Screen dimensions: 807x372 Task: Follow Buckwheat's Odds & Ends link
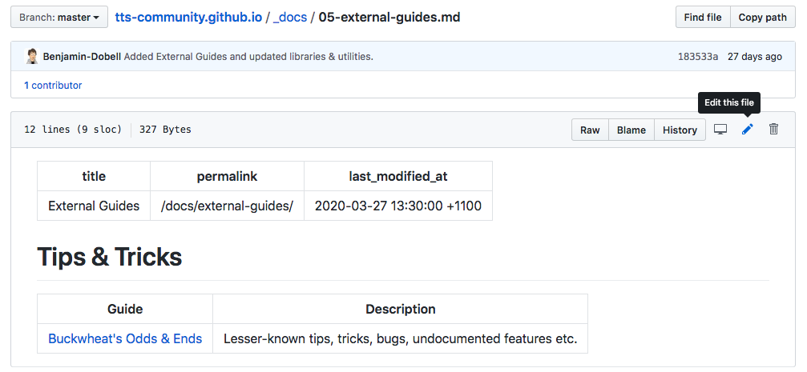click(x=125, y=338)
